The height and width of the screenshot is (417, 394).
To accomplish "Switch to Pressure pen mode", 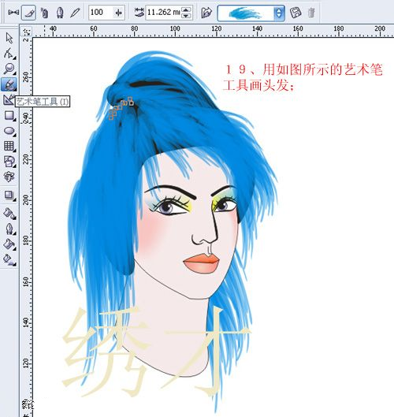I will click(x=76, y=13).
